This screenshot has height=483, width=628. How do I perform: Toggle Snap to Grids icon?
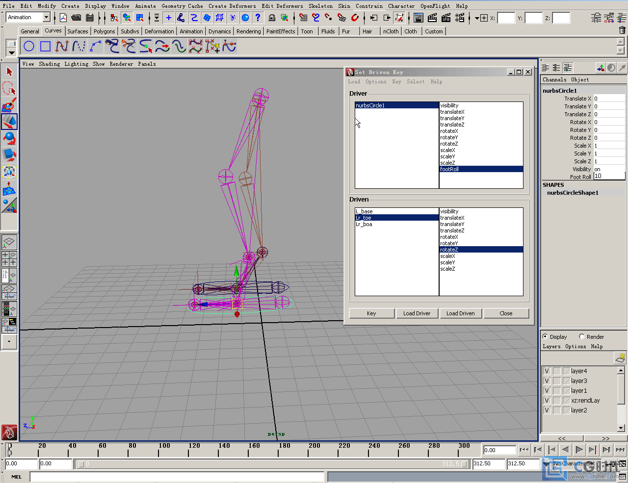(304, 18)
